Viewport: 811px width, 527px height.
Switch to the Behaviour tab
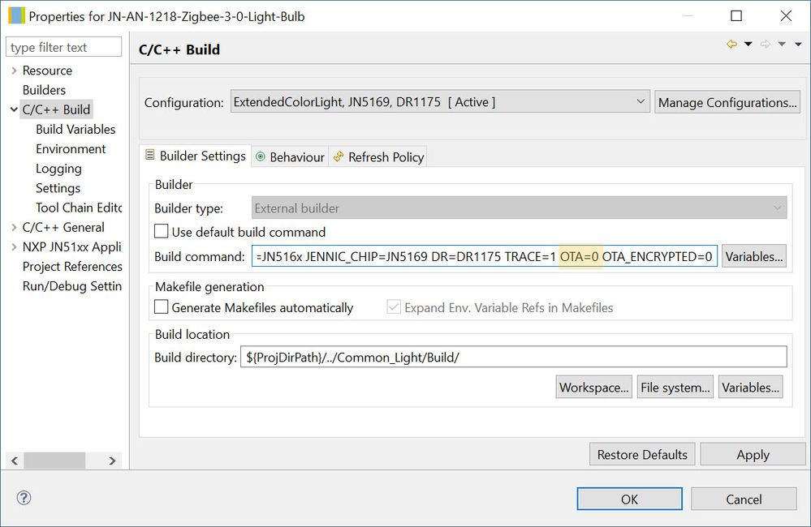tap(290, 157)
